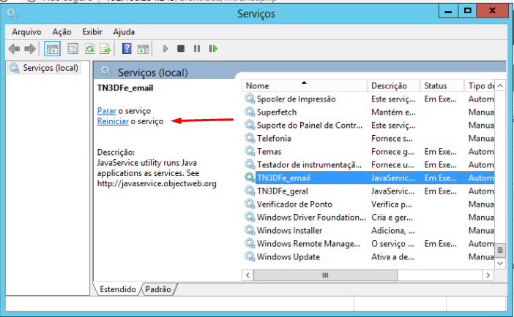Select the Windows Update service row
This screenshot has width=514, height=317.
pyautogui.click(x=288, y=257)
